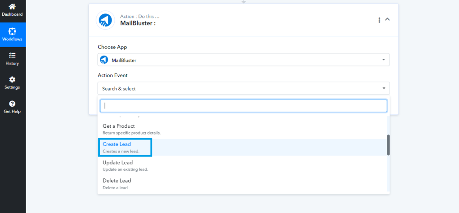
Task: Click the 'Action Event' label
Action: (x=113, y=75)
